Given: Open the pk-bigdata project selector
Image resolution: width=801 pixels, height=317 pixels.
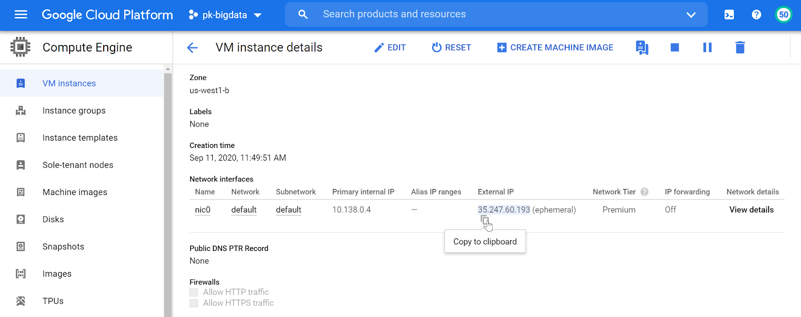Looking at the screenshot, I should pyautogui.click(x=225, y=15).
